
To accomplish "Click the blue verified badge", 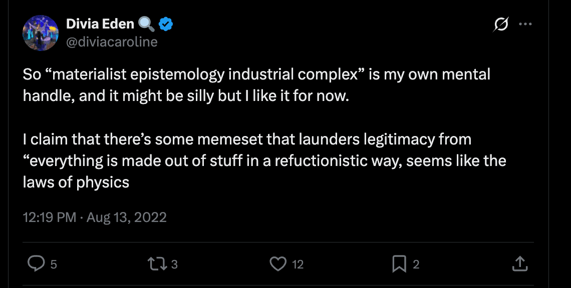I will pos(166,23).
